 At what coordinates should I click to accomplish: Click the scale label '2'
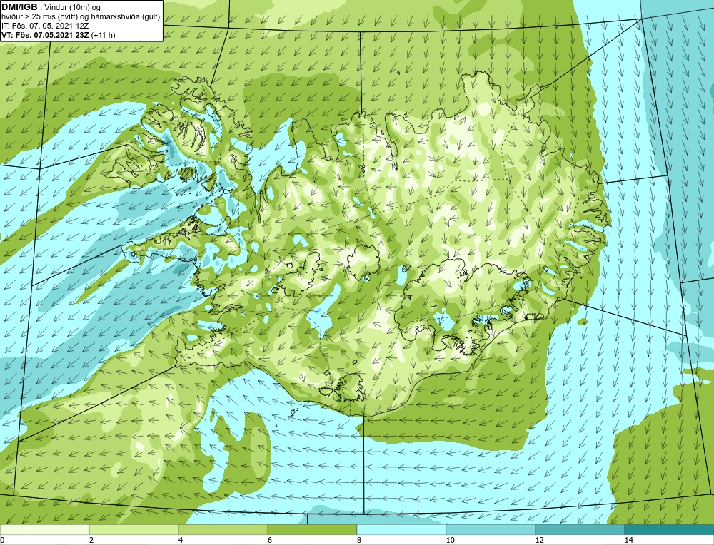tap(91, 540)
